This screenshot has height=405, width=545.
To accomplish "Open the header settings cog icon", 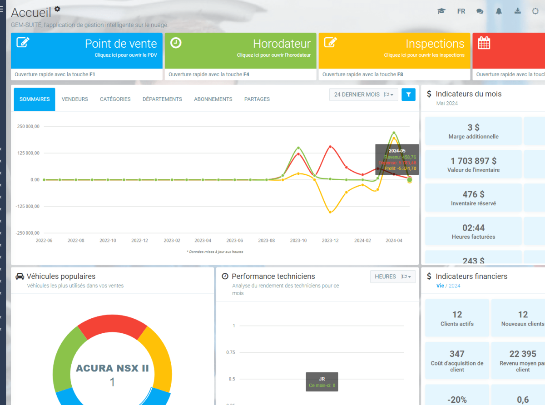I will [535, 11].
